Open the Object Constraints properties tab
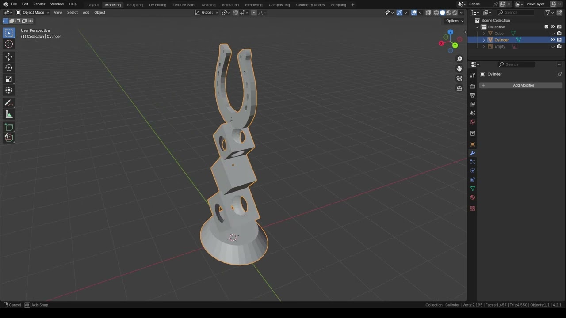 tap(472, 180)
